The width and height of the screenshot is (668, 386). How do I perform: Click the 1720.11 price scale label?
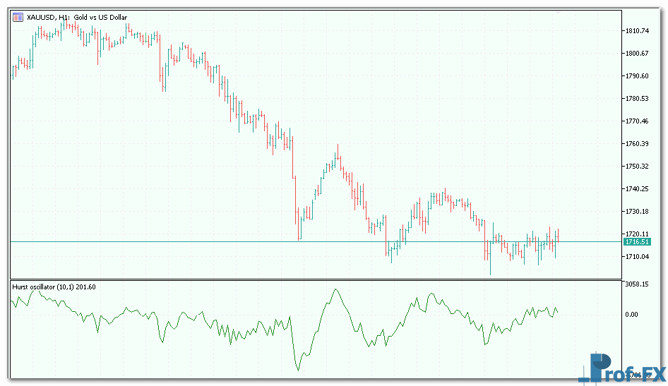tap(636, 234)
